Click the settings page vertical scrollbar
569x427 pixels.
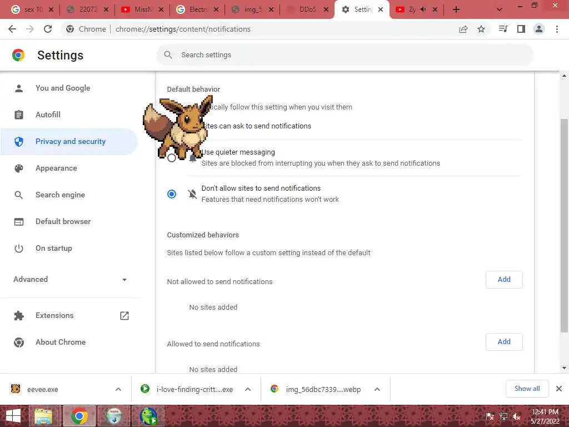click(x=564, y=225)
